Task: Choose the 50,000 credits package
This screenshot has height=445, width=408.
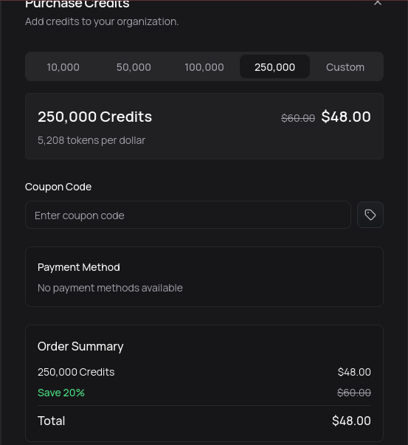Action: [134, 67]
